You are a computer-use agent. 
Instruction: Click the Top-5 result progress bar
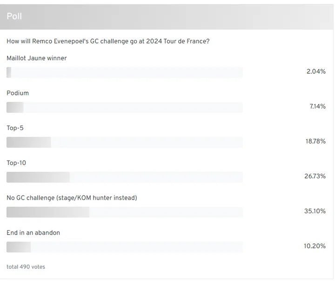point(125,142)
